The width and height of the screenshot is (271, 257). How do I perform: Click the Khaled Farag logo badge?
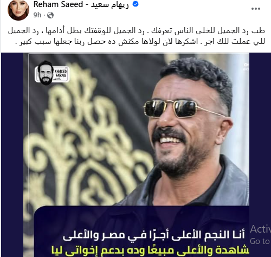pos(52,73)
